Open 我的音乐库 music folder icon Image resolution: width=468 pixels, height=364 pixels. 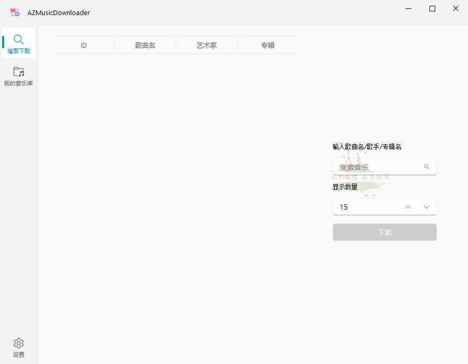[x=19, y=71]
